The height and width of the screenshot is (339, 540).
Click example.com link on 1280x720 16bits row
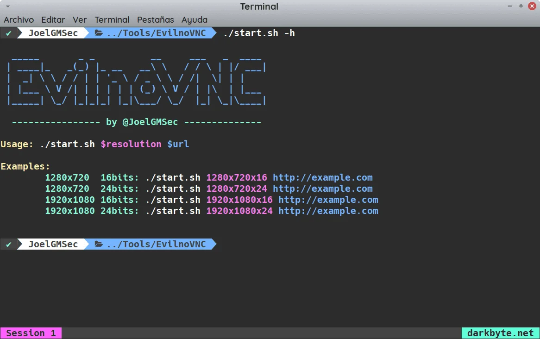(x=323, y=178)
